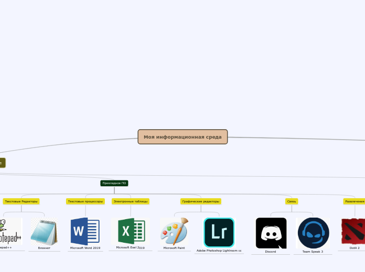Image resolution: width=365 pixels, height=272 pixels.
Task: Select the 'Текстовые процессоры' category node
Action: (85, 201)
